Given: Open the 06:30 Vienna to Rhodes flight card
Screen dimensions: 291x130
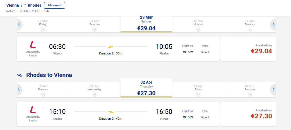Looking at the screenshot, I should tap(118, 49).
